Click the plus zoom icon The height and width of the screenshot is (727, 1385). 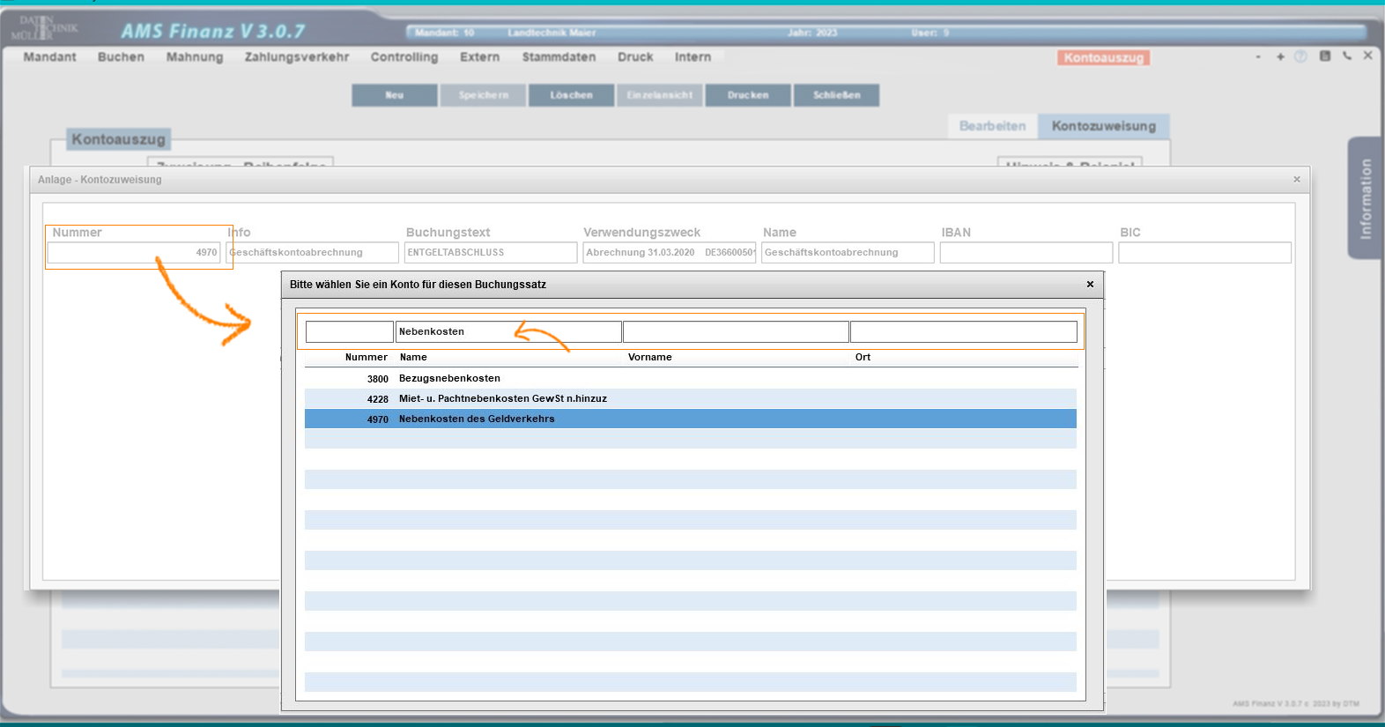(1280, 56)
